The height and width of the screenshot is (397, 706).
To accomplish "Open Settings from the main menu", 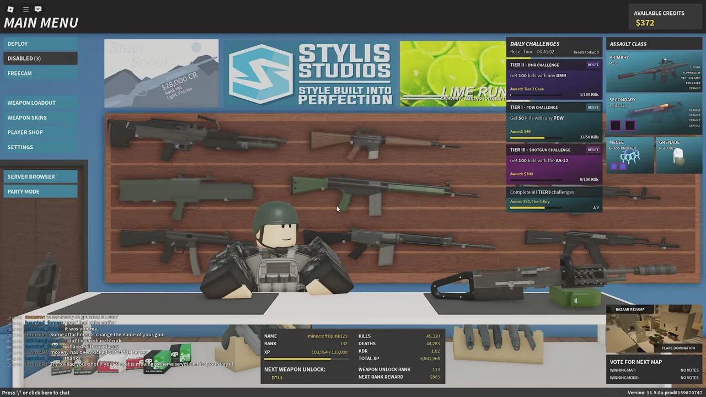I will 40,147.
